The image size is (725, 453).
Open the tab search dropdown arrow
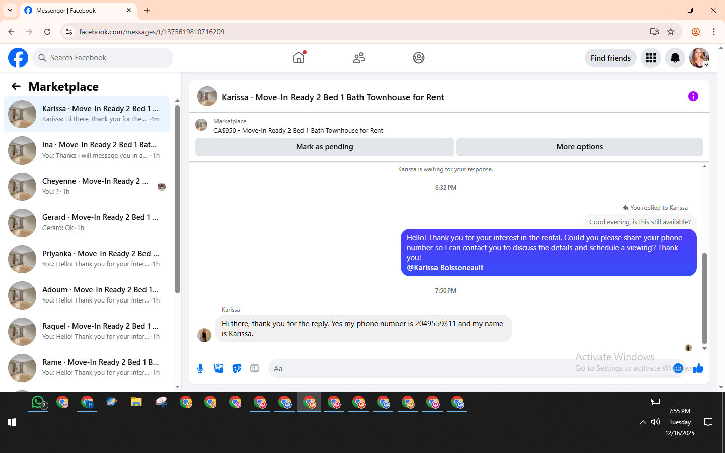point(10,10)
